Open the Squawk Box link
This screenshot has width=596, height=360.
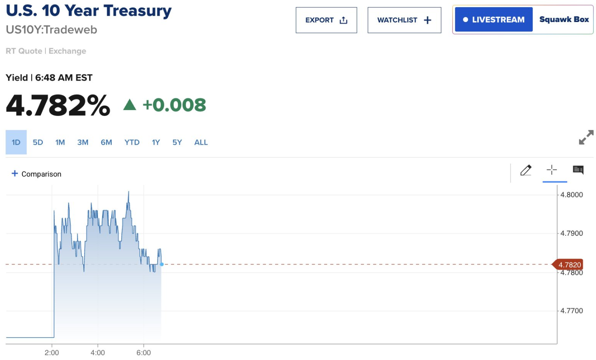564,20
